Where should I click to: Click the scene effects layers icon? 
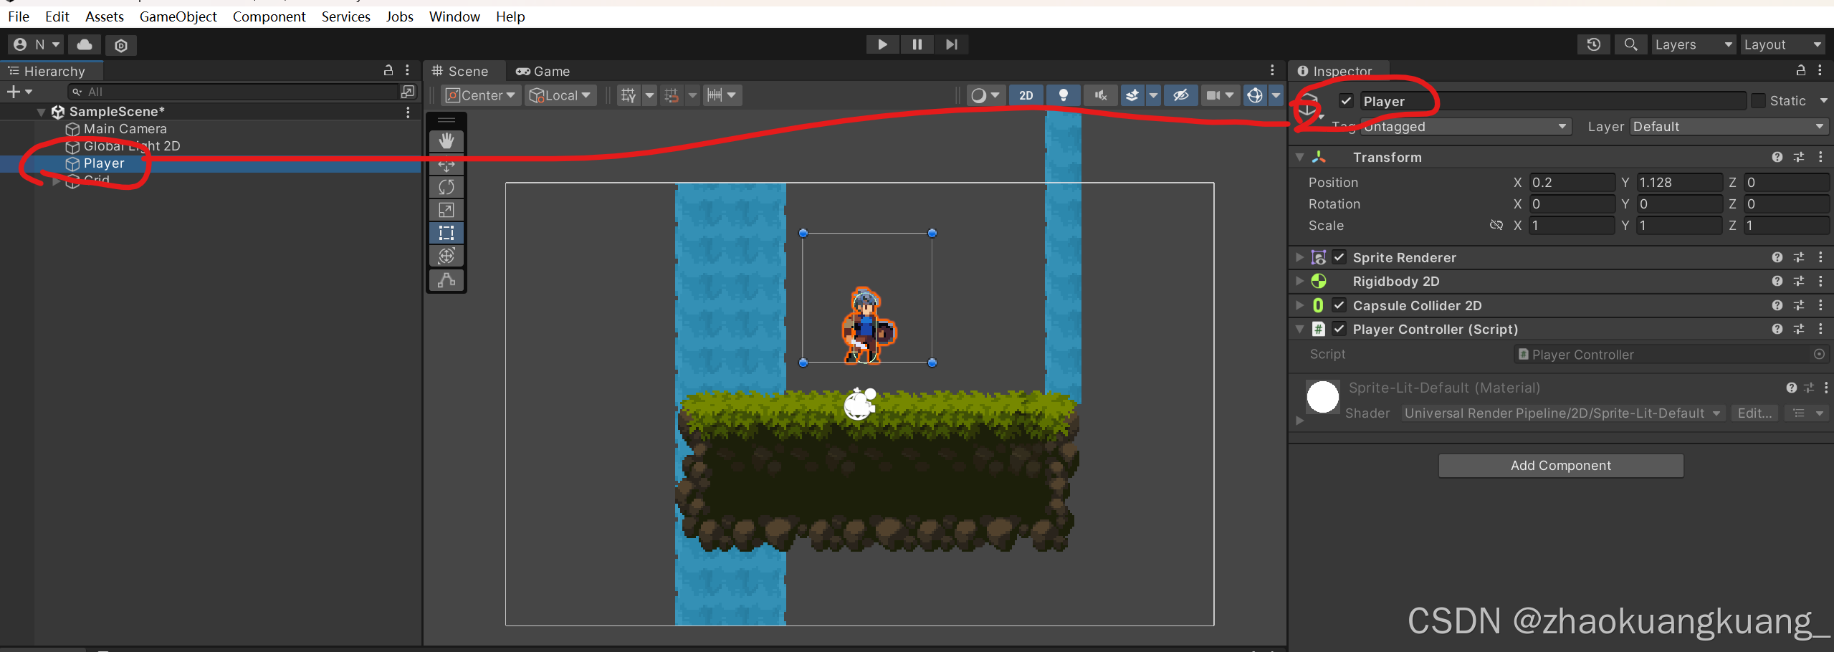[x=1132, y=95]
